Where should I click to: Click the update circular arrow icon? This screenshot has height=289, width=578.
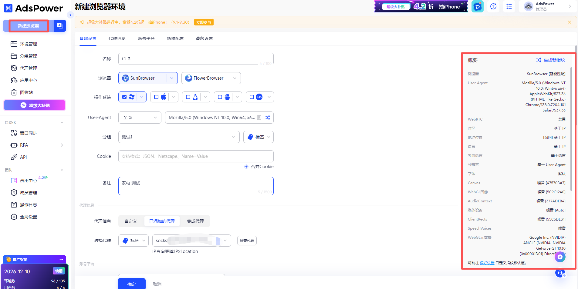click(x=493, y=6)
